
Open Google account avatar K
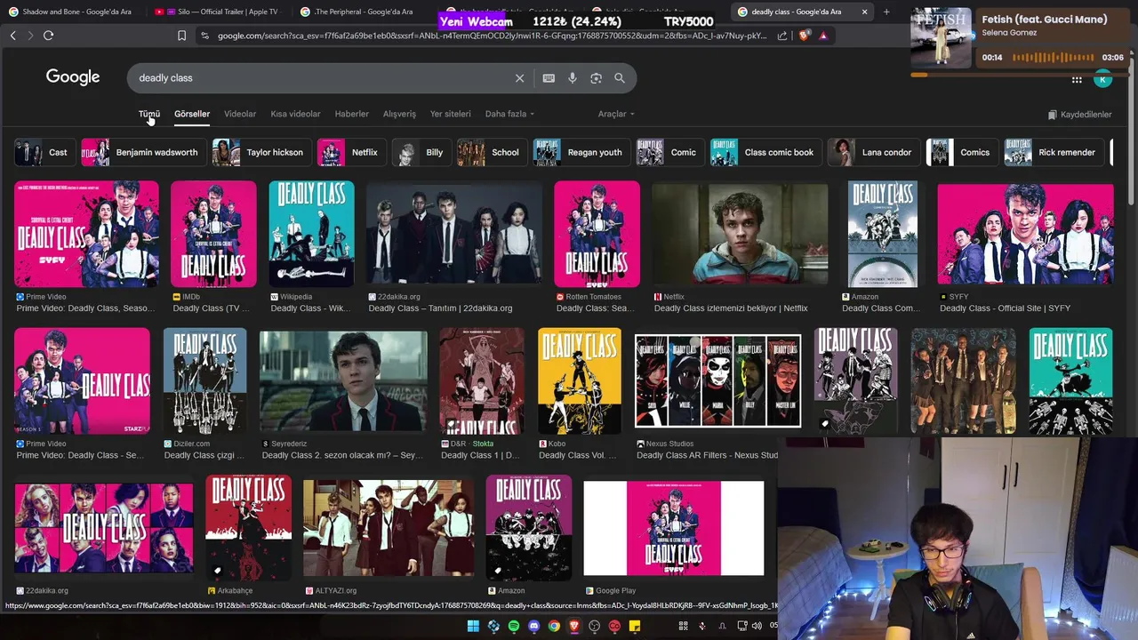tap(1102, 80)
